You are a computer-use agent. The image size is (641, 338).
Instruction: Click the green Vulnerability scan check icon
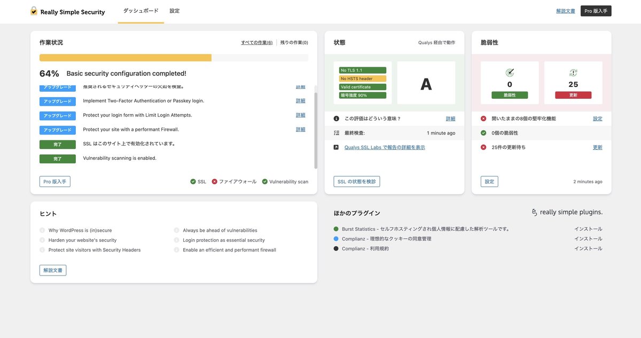coord(265,182)
